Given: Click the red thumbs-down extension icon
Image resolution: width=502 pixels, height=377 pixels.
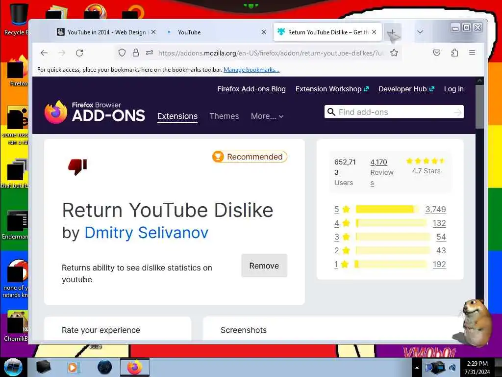Looking at the screenshot, I should 77,167.
